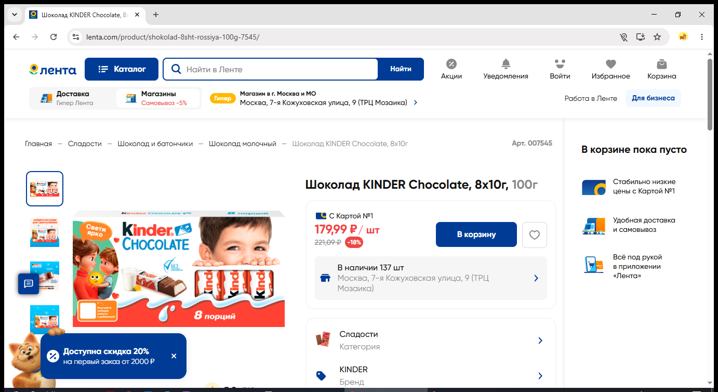Click the location blocked icon in address bar

(624, 37)
